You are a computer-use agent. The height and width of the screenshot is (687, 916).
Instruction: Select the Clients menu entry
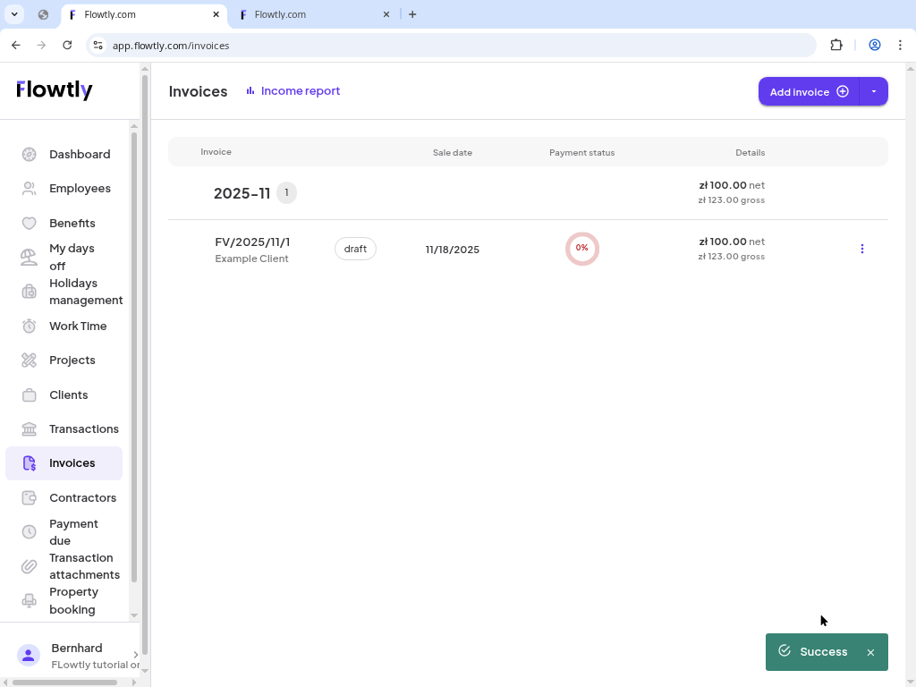click(x=68, y=394)
